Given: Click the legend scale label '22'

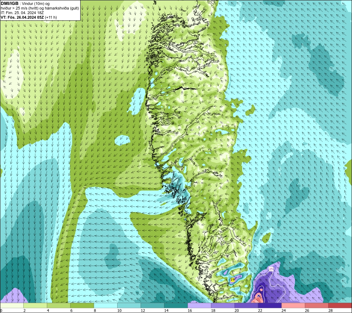Looking at the screenshot, I should click(x=260, y=311).
